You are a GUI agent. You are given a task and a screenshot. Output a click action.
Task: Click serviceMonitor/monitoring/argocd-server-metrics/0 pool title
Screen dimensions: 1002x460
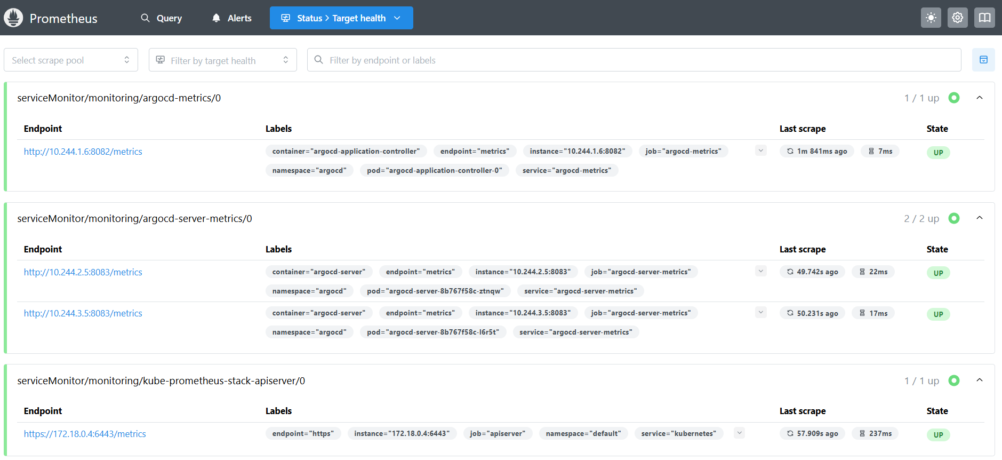point(134,218)
